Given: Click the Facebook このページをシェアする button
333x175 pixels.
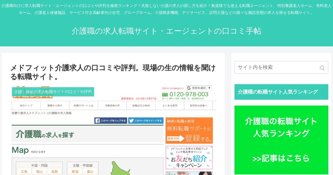Looking at the screenshot, I should (x=111, y=121).
